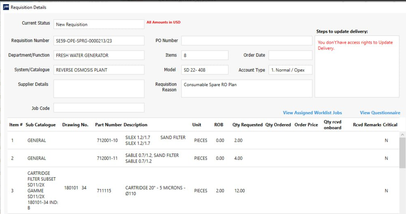
Task: Click the Requisition Reason text box
Action: point(247,88)
